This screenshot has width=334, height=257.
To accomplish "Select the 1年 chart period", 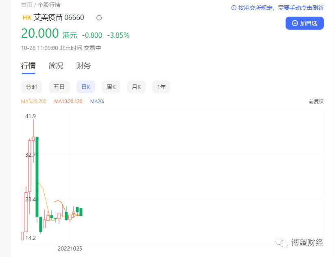I will click(x=161, y=87).
